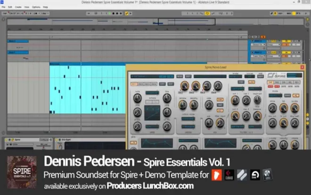Click the cut 1 filter knob

[x=235, y=100]
